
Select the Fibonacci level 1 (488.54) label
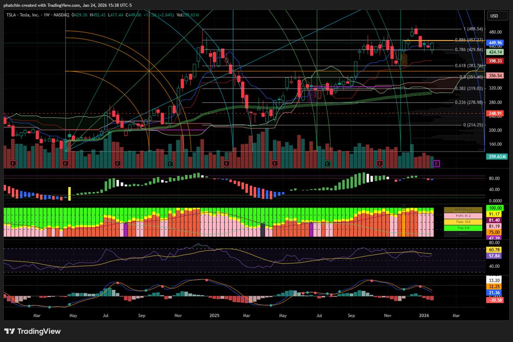coord(473,29)
